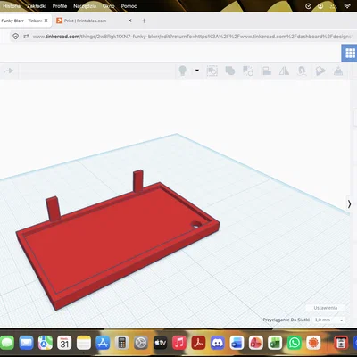Click the Wi-Fi status icon in menu bar
The width and height of the screenshot is (357, 357).
(347, 6)
